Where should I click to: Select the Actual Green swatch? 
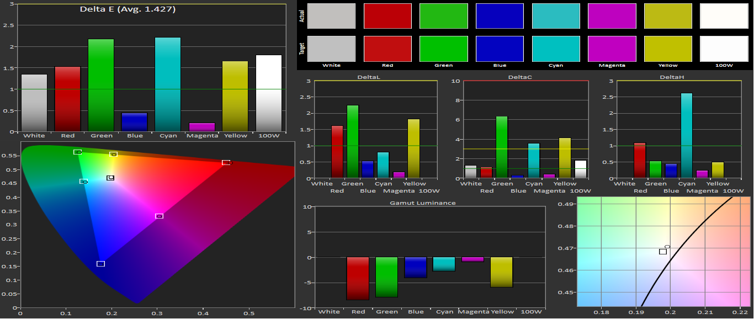tap(444, 16)
